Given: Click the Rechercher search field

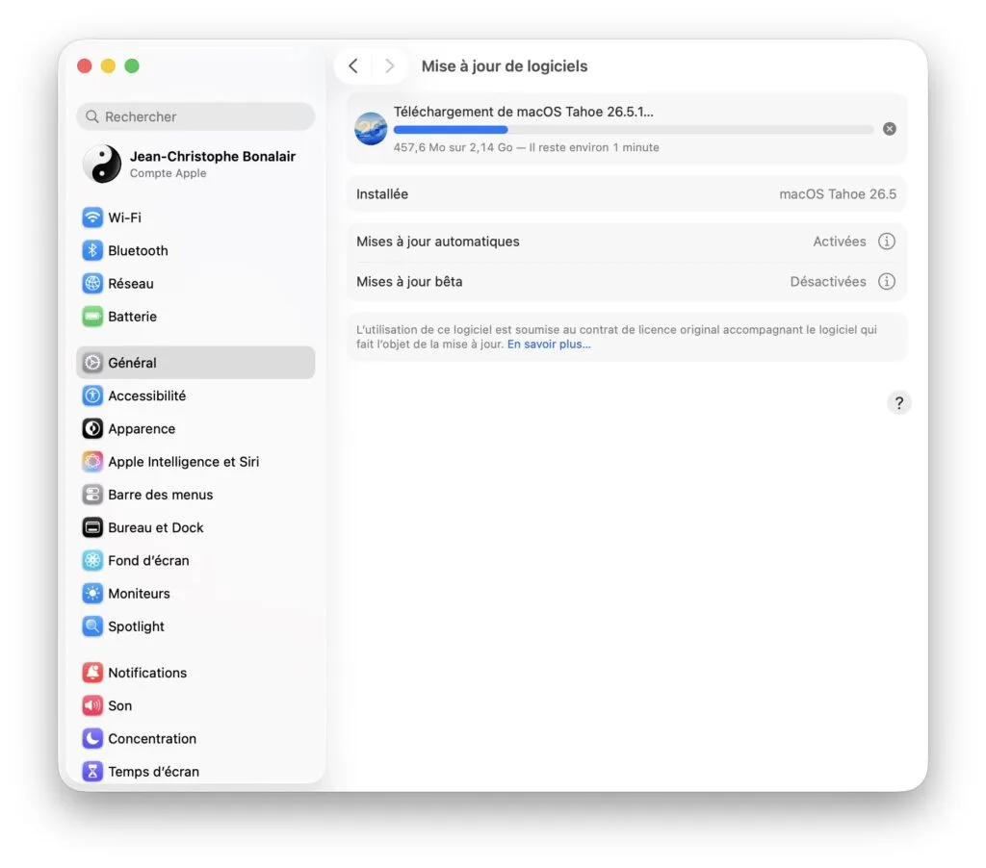Looking at the screenshot, I should pos(195,116).
